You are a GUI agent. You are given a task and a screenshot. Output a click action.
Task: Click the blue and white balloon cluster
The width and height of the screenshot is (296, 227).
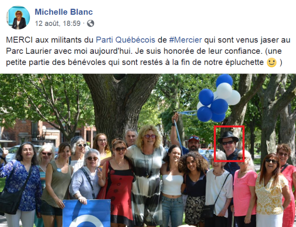(x=218, y=99)
